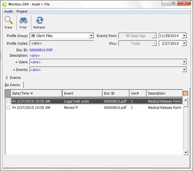193x171 pixels.
Task: Click the date/time in the Moved fr row
Action: (x=31, y=108)
